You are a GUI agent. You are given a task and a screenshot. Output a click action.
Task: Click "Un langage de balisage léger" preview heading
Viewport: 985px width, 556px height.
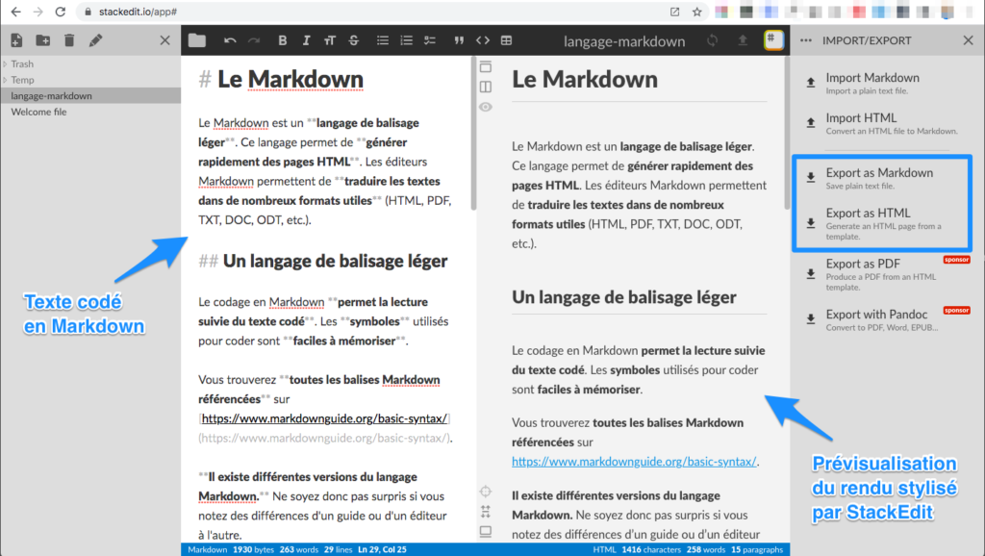click(x=623, y=296)
